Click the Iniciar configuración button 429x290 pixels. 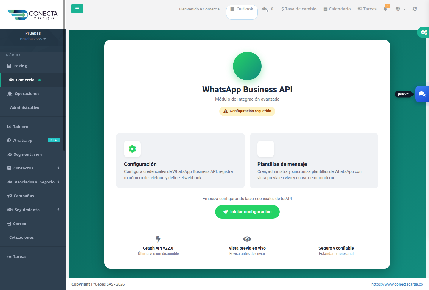click(247, 212)
